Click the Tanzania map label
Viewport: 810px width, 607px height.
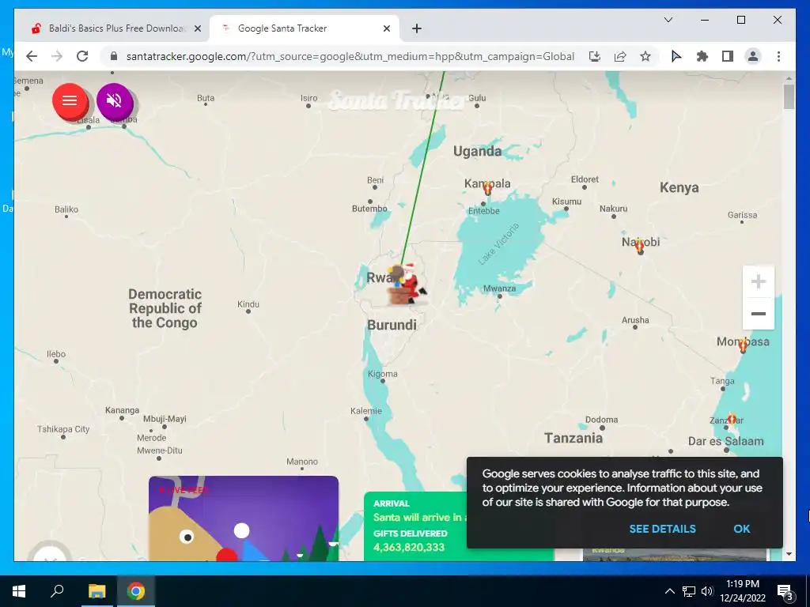tap(573, 438)
